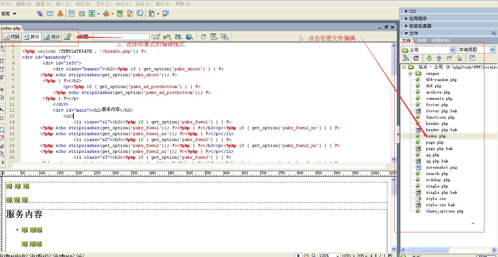
Task: Click Get Files green down arrow
Action: (x=429, y=58)
